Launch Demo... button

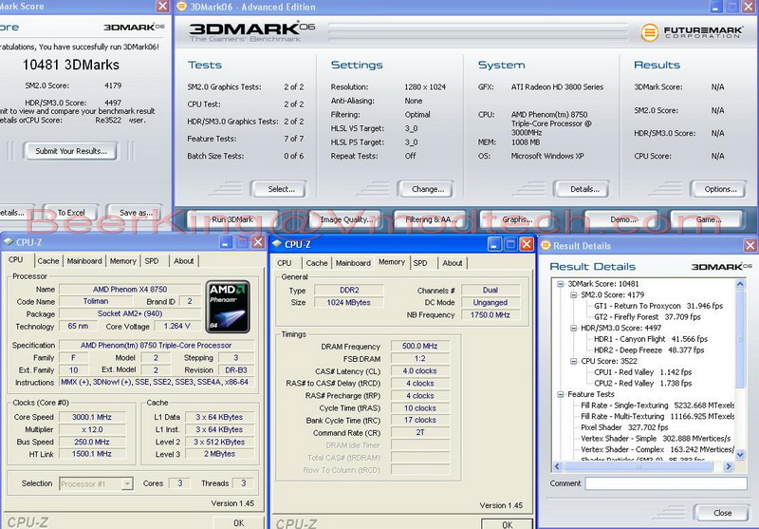[x=622, y=219]
